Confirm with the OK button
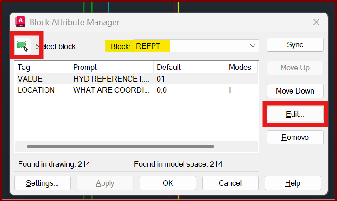 coord(168,183)
